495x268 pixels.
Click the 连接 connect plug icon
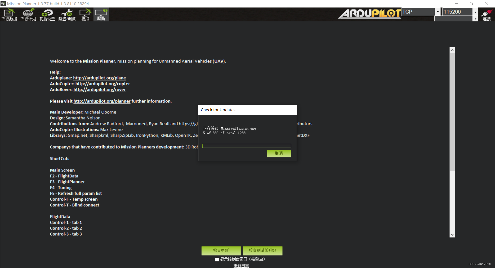(x=487, y=15)
